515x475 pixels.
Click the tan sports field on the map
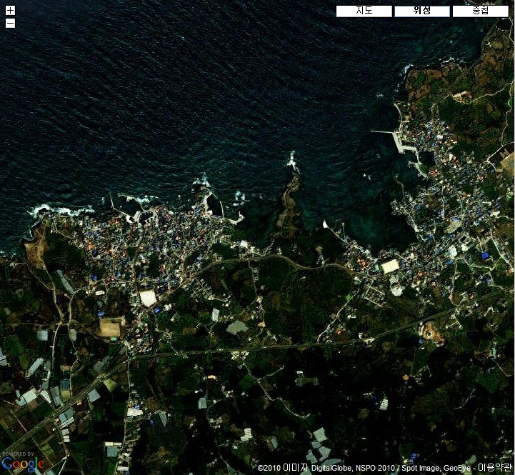click(110, 327)
